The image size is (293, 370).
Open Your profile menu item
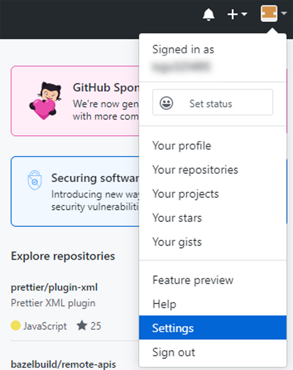182,146
